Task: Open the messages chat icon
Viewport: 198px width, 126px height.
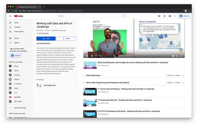Action: point(170,16)
